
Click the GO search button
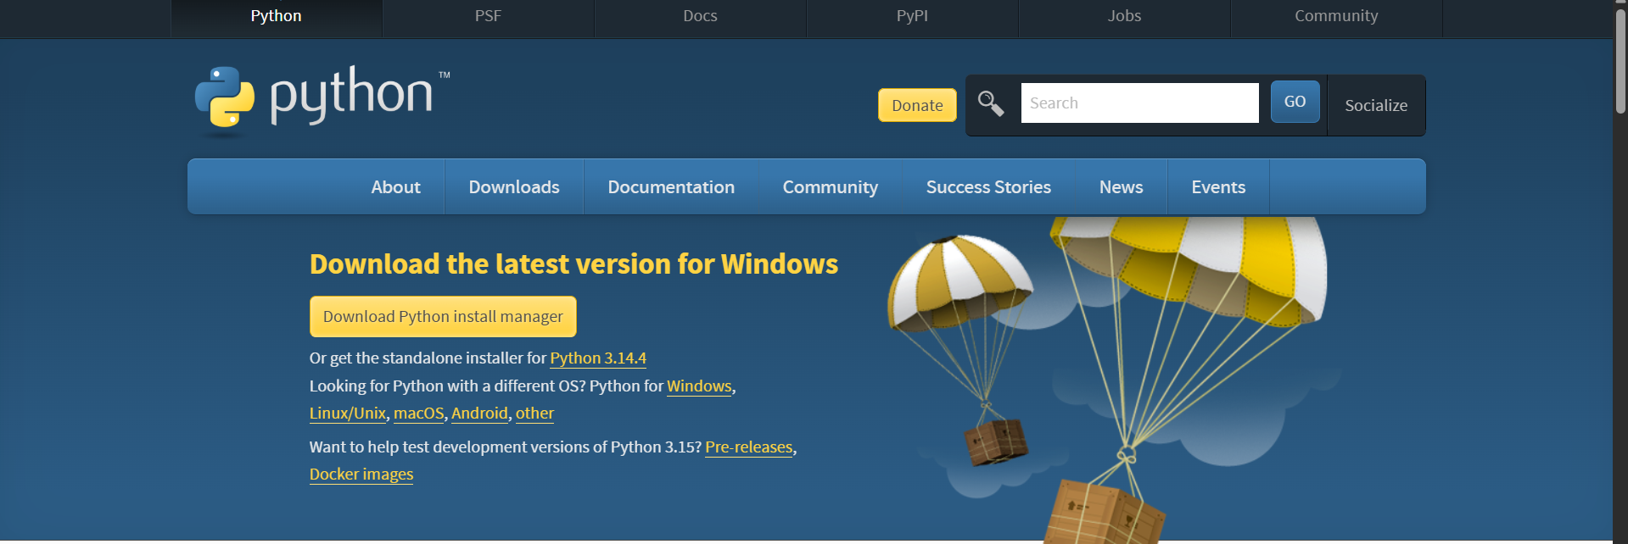coord(1295,102)
